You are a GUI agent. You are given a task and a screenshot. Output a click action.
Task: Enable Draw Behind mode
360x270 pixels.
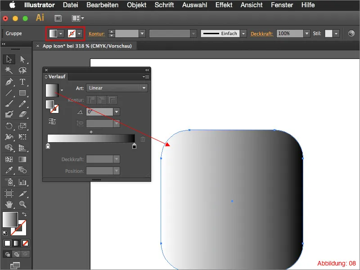[16, 254]
